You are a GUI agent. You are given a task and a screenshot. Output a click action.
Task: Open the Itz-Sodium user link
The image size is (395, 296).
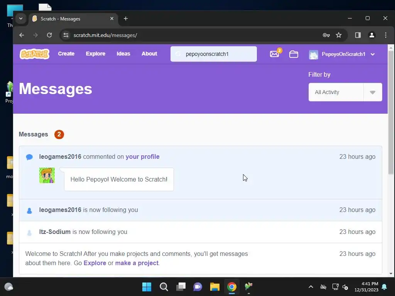[x=55, y=232]
